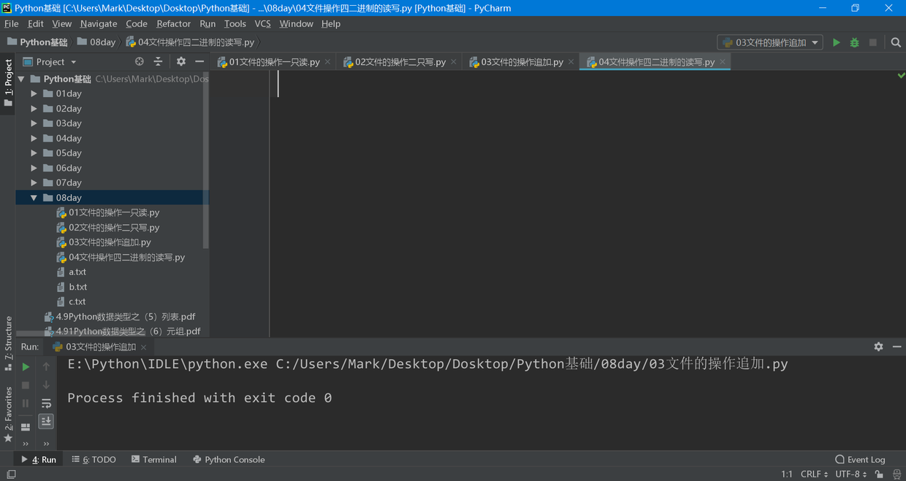The image size is (906, 481).
Task: Expand the 05day folder
Action: pos(34,153)
